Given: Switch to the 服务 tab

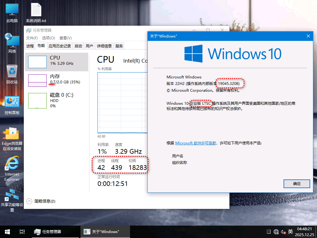Looking at the screenshot, I should click(119, 46).
